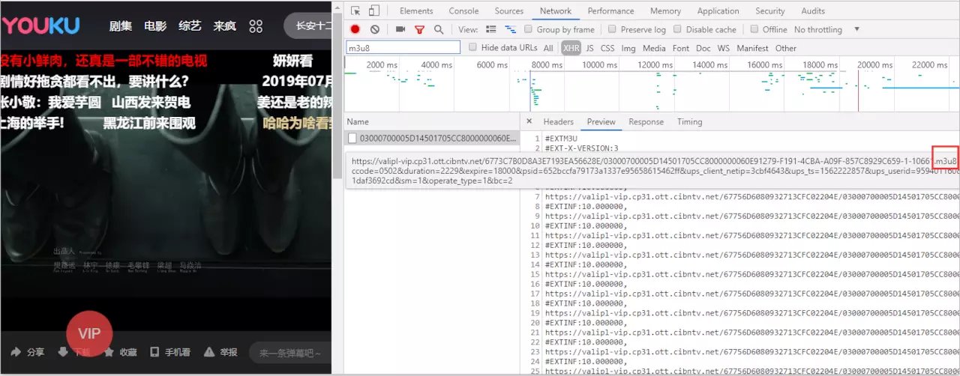Switch to the Memory tab

point(665,11)
